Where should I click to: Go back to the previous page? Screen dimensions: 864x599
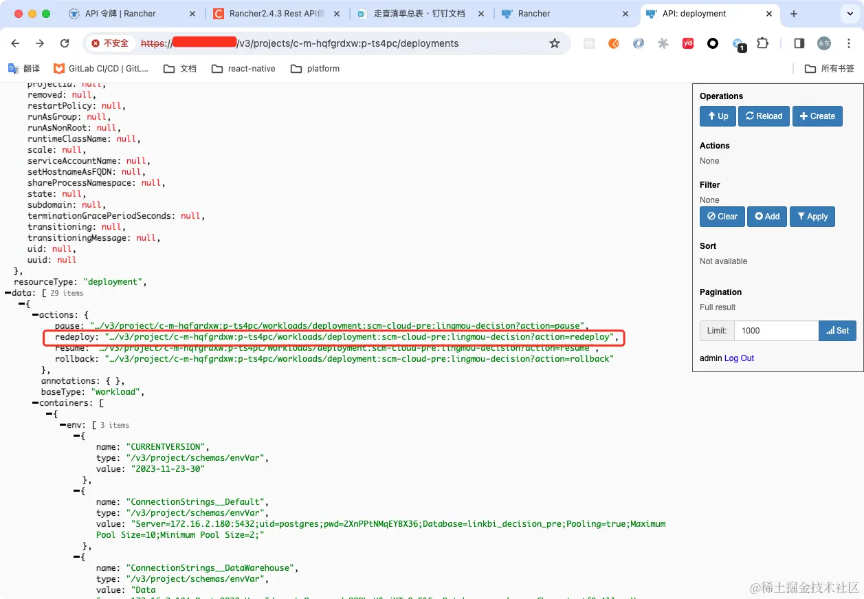(x=16, y=43)
